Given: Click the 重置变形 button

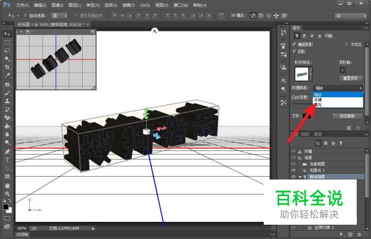Looking at the screenshot, I should 350,78.
